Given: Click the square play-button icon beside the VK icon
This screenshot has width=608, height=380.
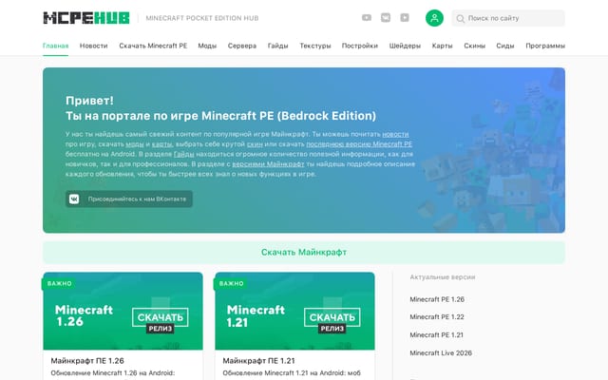Looking at the screenshot, I should (x=405, y=18).
